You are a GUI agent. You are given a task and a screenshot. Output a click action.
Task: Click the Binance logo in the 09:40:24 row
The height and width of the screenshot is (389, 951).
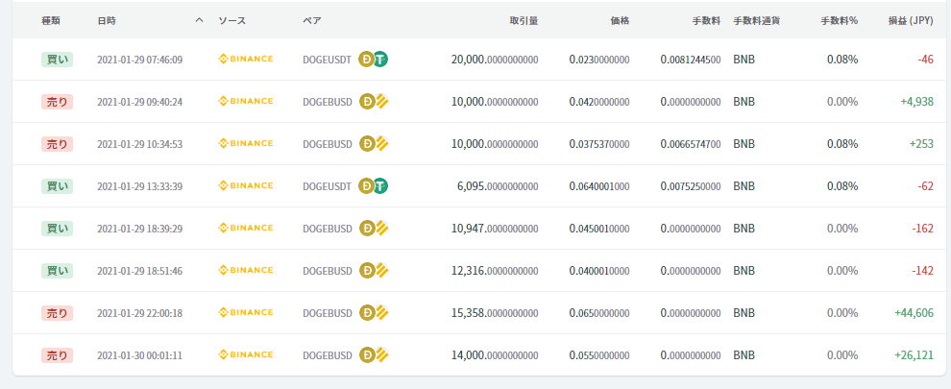click(246, 102)
